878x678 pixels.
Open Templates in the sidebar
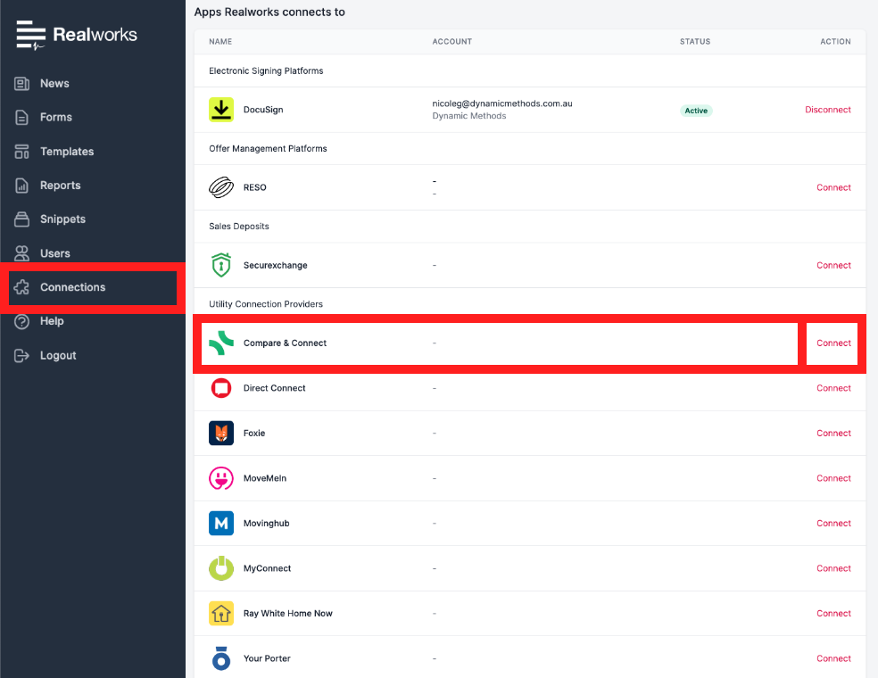click(x=67, y=152)
